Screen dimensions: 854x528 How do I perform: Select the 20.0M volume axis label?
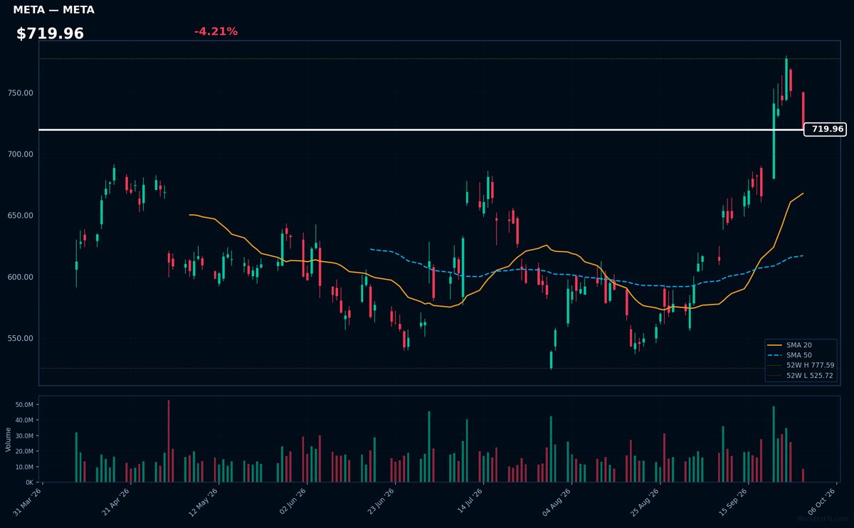pyautogui.click(x=23, y=451)
